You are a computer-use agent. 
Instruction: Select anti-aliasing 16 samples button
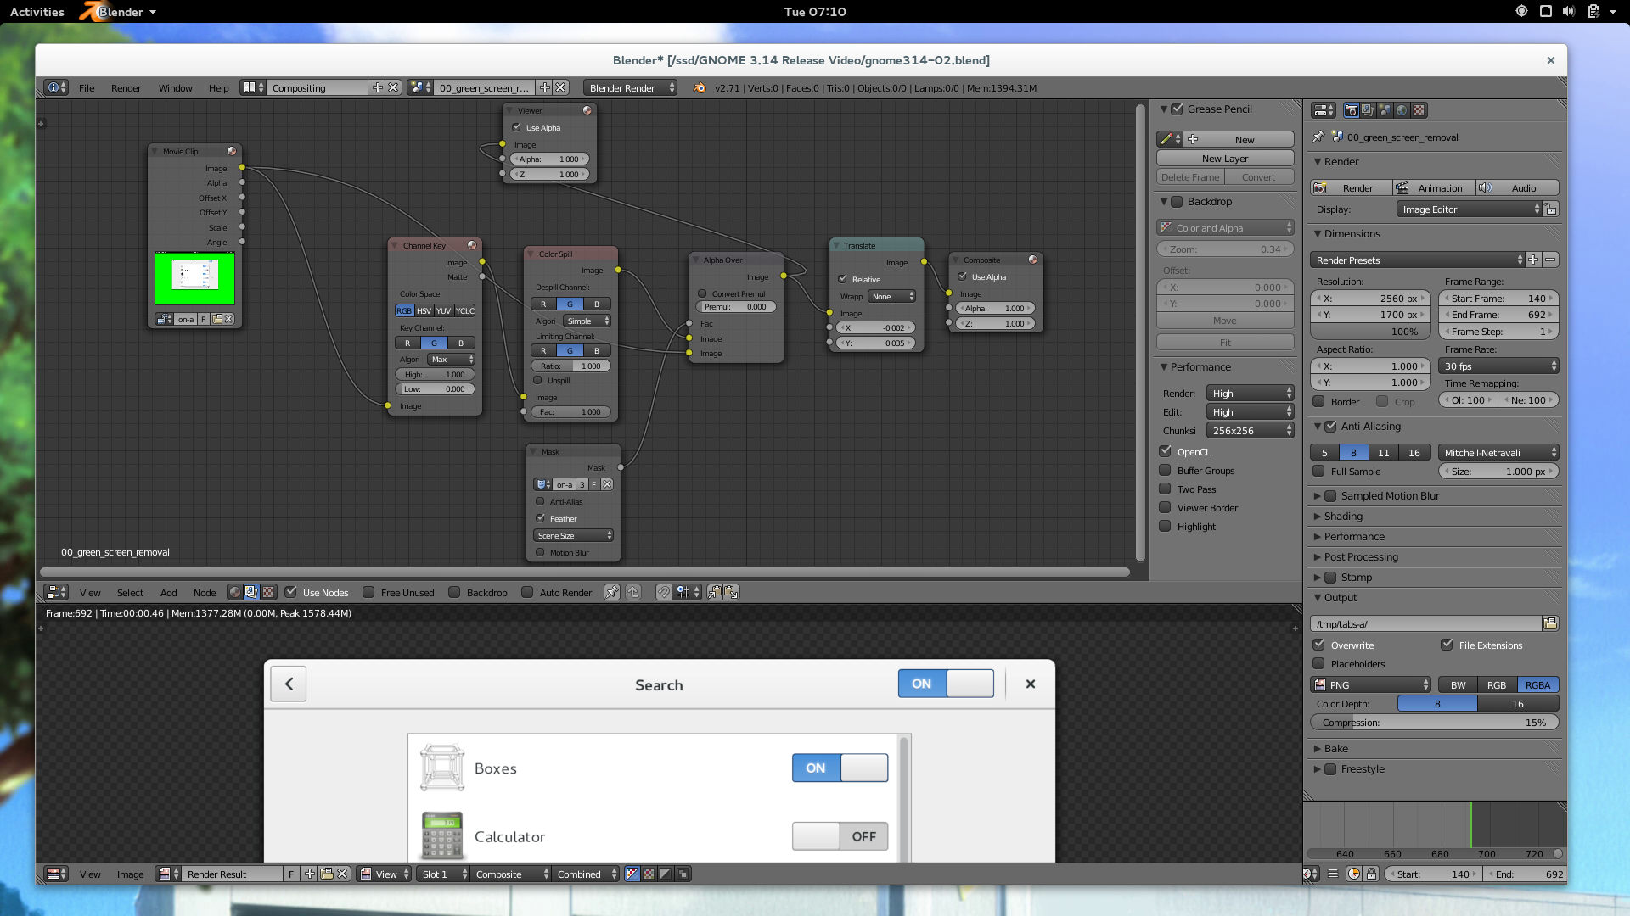pos(1414,453)
